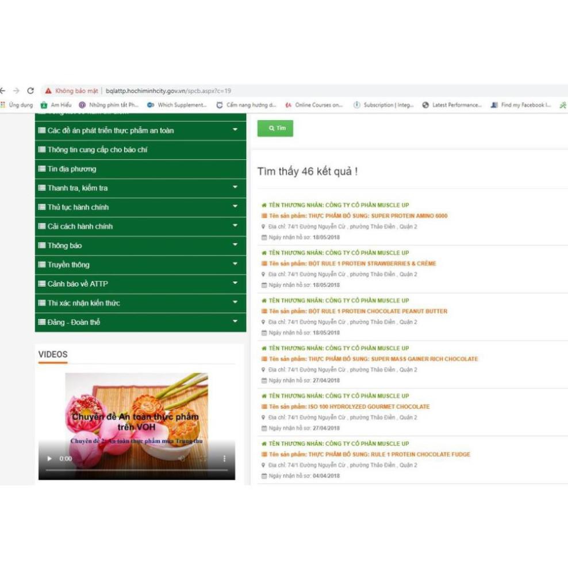The image size is (568, 568).
Task: Expand the 'Cảnh báo về ATTP' dropdown arrow
Action: tap(235, 283)
